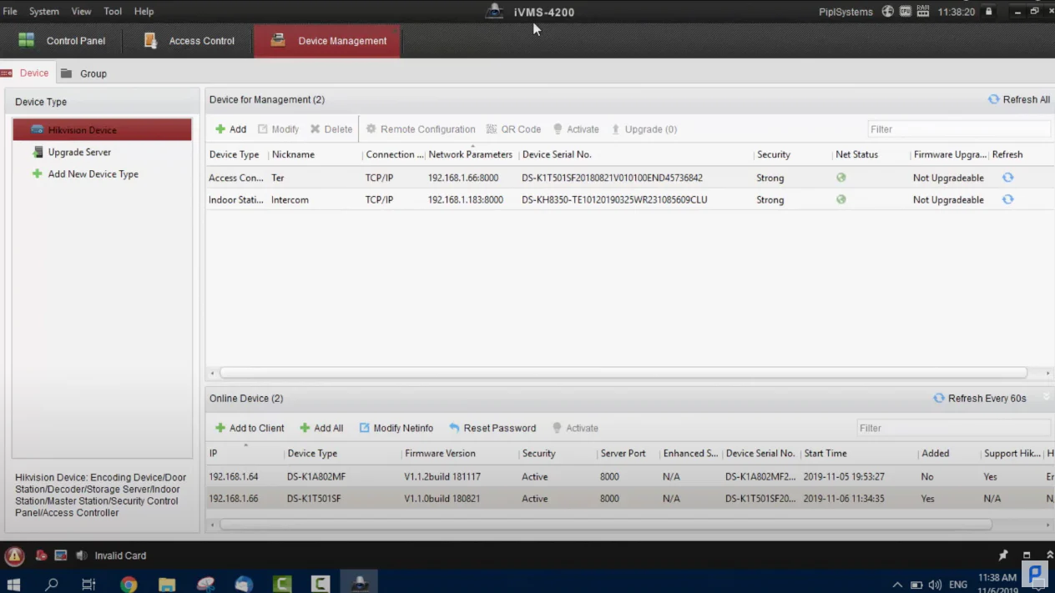Image resolution: width=1055 pixels, height=593 pixels.
Task: Open the Help menu
Action: 144,12
